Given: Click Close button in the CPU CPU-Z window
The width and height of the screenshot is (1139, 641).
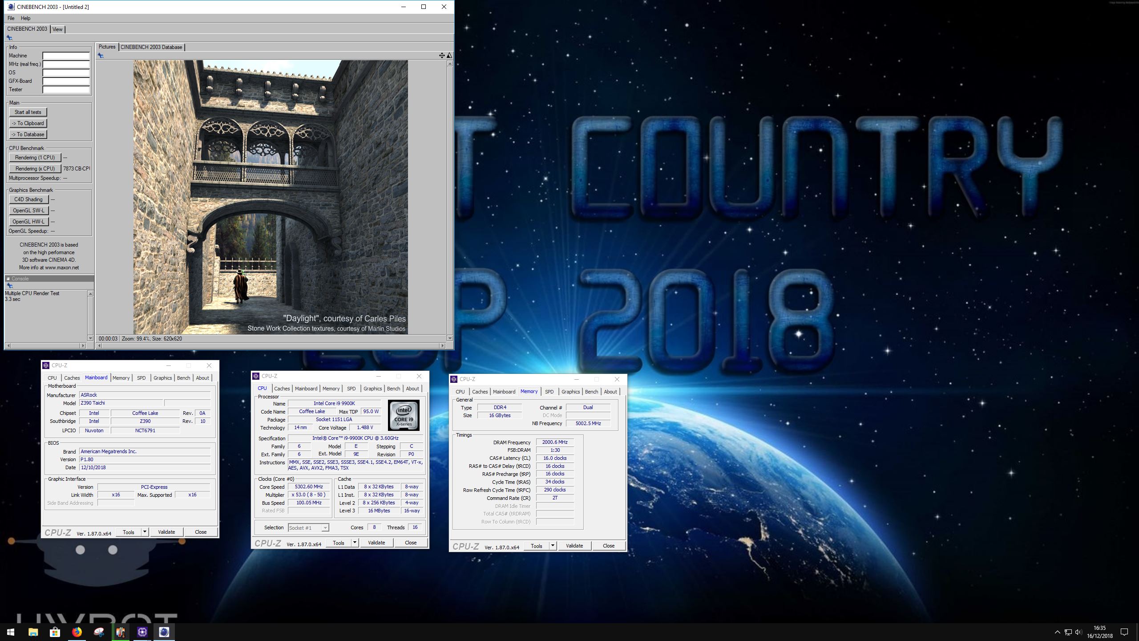Looking at the screenshot, I should (411, 543).
